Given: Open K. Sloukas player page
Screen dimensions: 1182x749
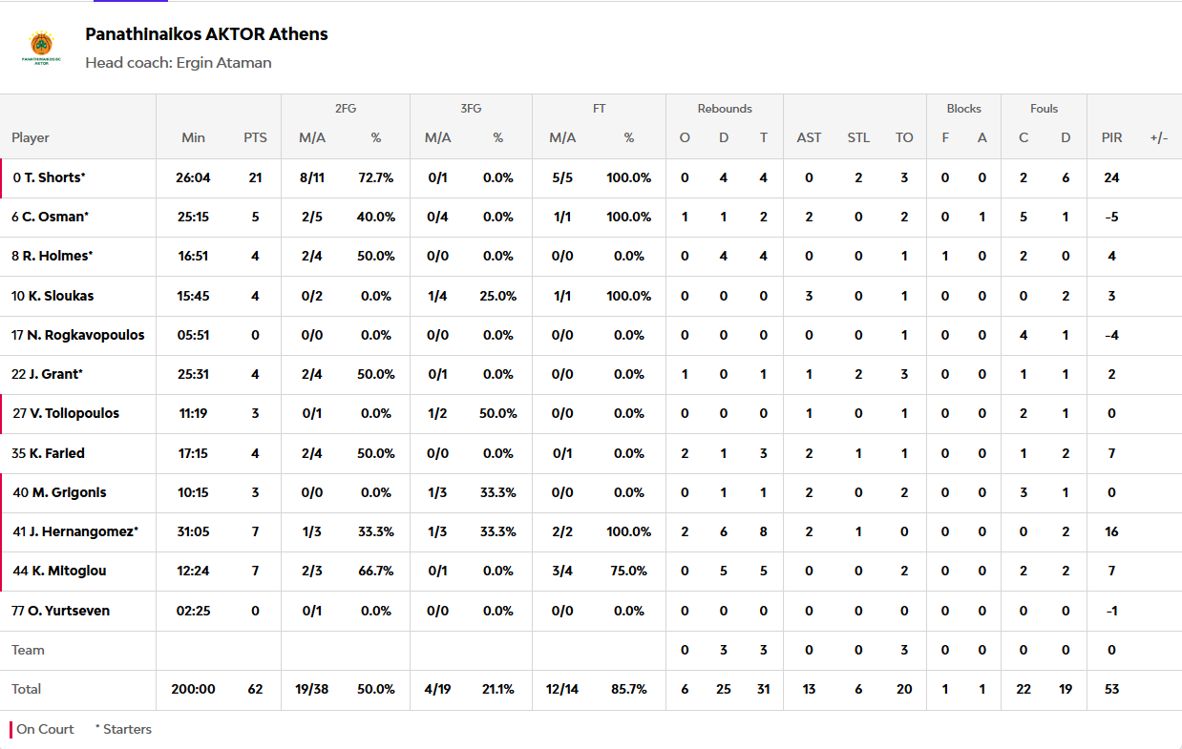Looking at the screenshot, I should 58,296.
